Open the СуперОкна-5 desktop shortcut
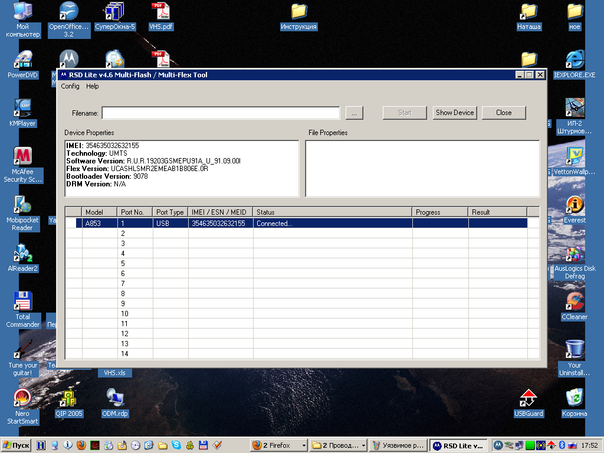The image size is (604, 453). click(115, 16)
